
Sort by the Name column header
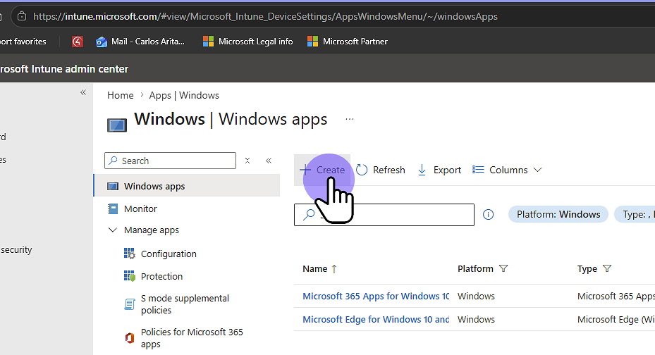point(315,268)
